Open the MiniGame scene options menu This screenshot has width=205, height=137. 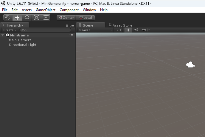tap(71, 35)
